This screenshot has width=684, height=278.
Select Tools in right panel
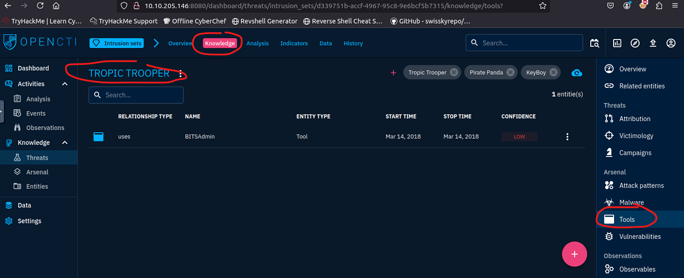[x=640, y=219]
